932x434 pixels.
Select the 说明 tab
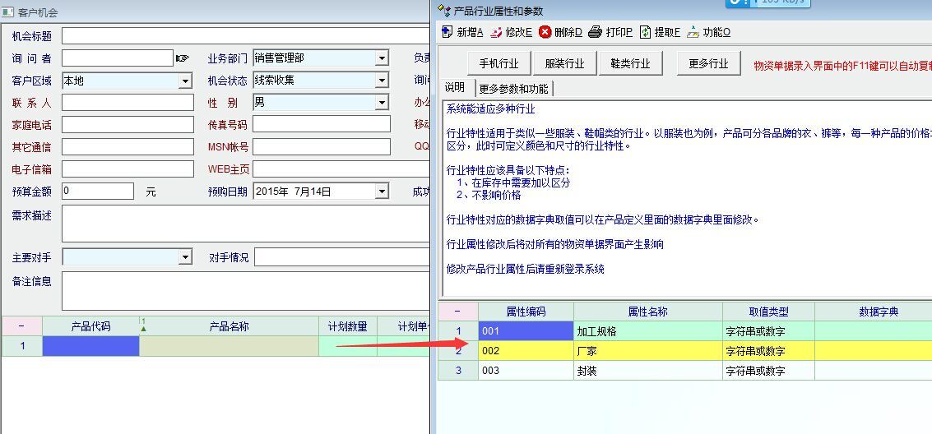tap(455, 88)
